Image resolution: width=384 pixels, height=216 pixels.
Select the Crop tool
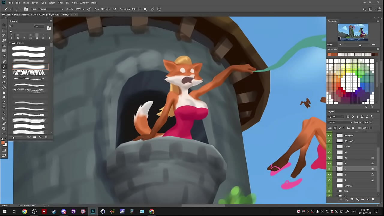coord(4,46)
